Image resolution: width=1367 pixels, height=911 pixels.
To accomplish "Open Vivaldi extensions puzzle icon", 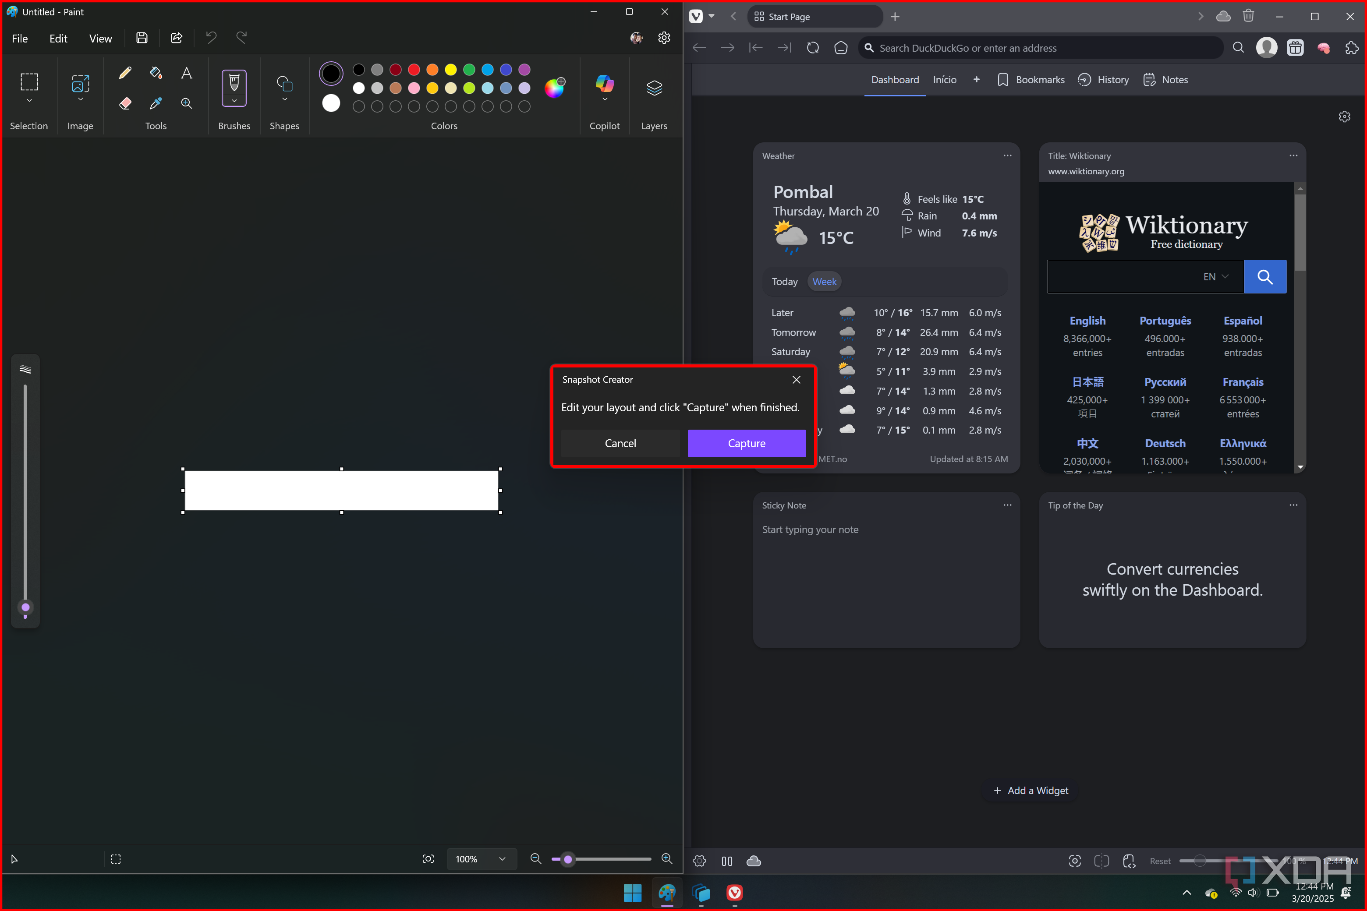I will (x=1352, y=48).
